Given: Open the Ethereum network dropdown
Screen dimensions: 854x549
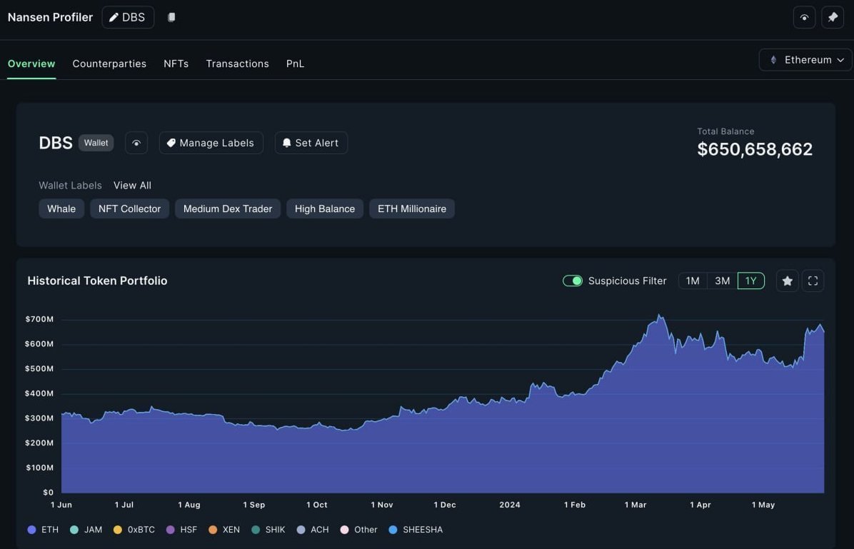Looking at the screenshot, I should tap(805, 59).
